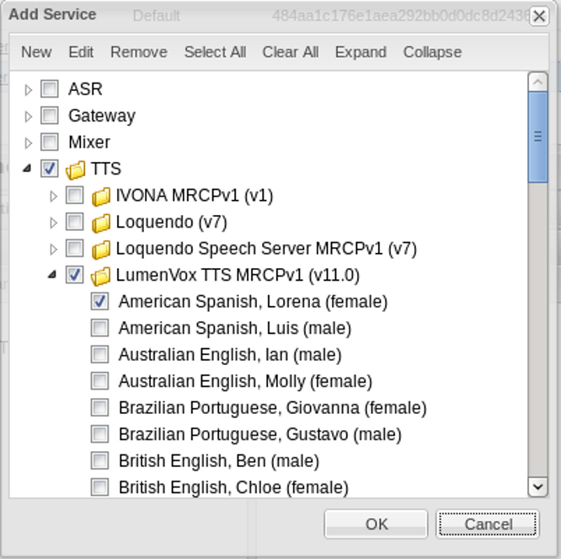
Task: Enable American Spanish, Luis (male) voice
Action: (x=100, y=328)
